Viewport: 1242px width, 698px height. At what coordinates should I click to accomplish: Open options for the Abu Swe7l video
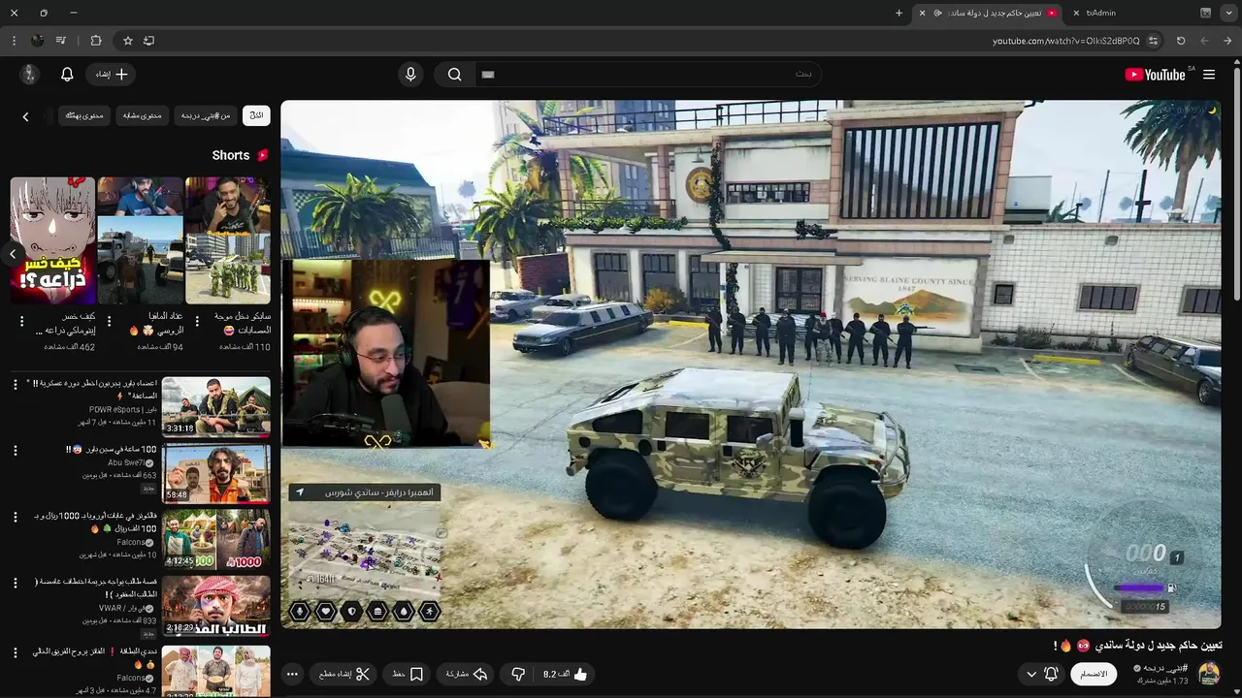pos(15,451)
